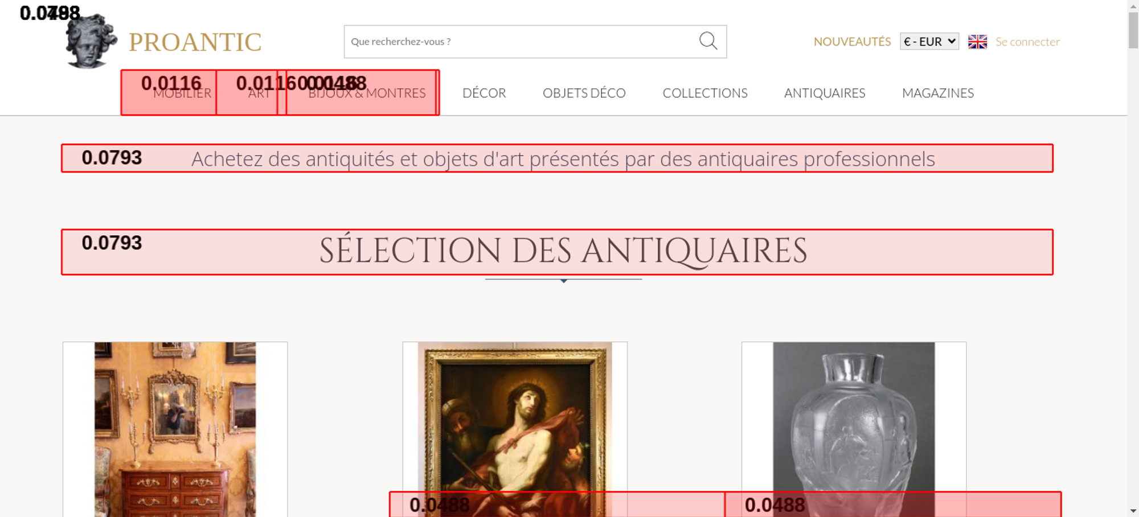Open the Art menu
Viewport: 1139px width, 517px height.
tap(259, 93)
